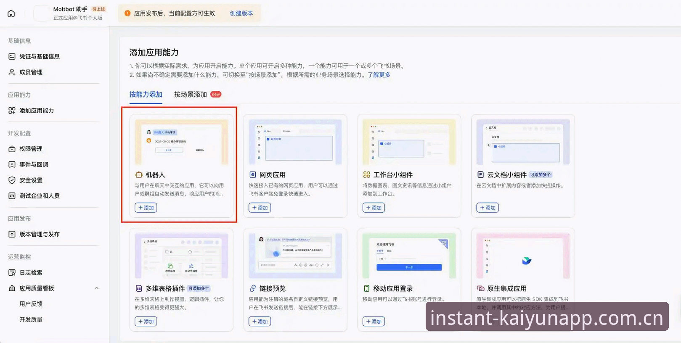
Task: Click the 网页应用 icon
Action: tap(253, 175)
